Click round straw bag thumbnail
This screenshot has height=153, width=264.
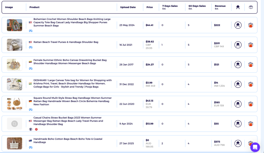tap(14, 104)
